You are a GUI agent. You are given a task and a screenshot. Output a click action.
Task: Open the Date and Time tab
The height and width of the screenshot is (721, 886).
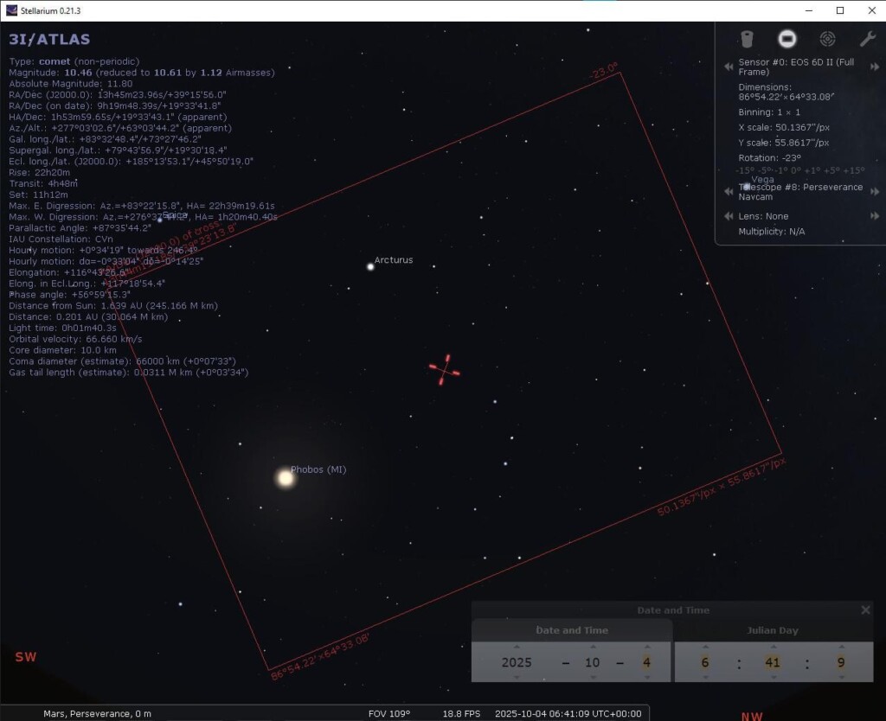tap(571, 630)
